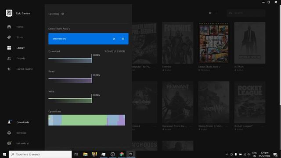Viewport: 281px width, 158px height.
Task: Click the Download speed graph
Action: tap(70, 58)
